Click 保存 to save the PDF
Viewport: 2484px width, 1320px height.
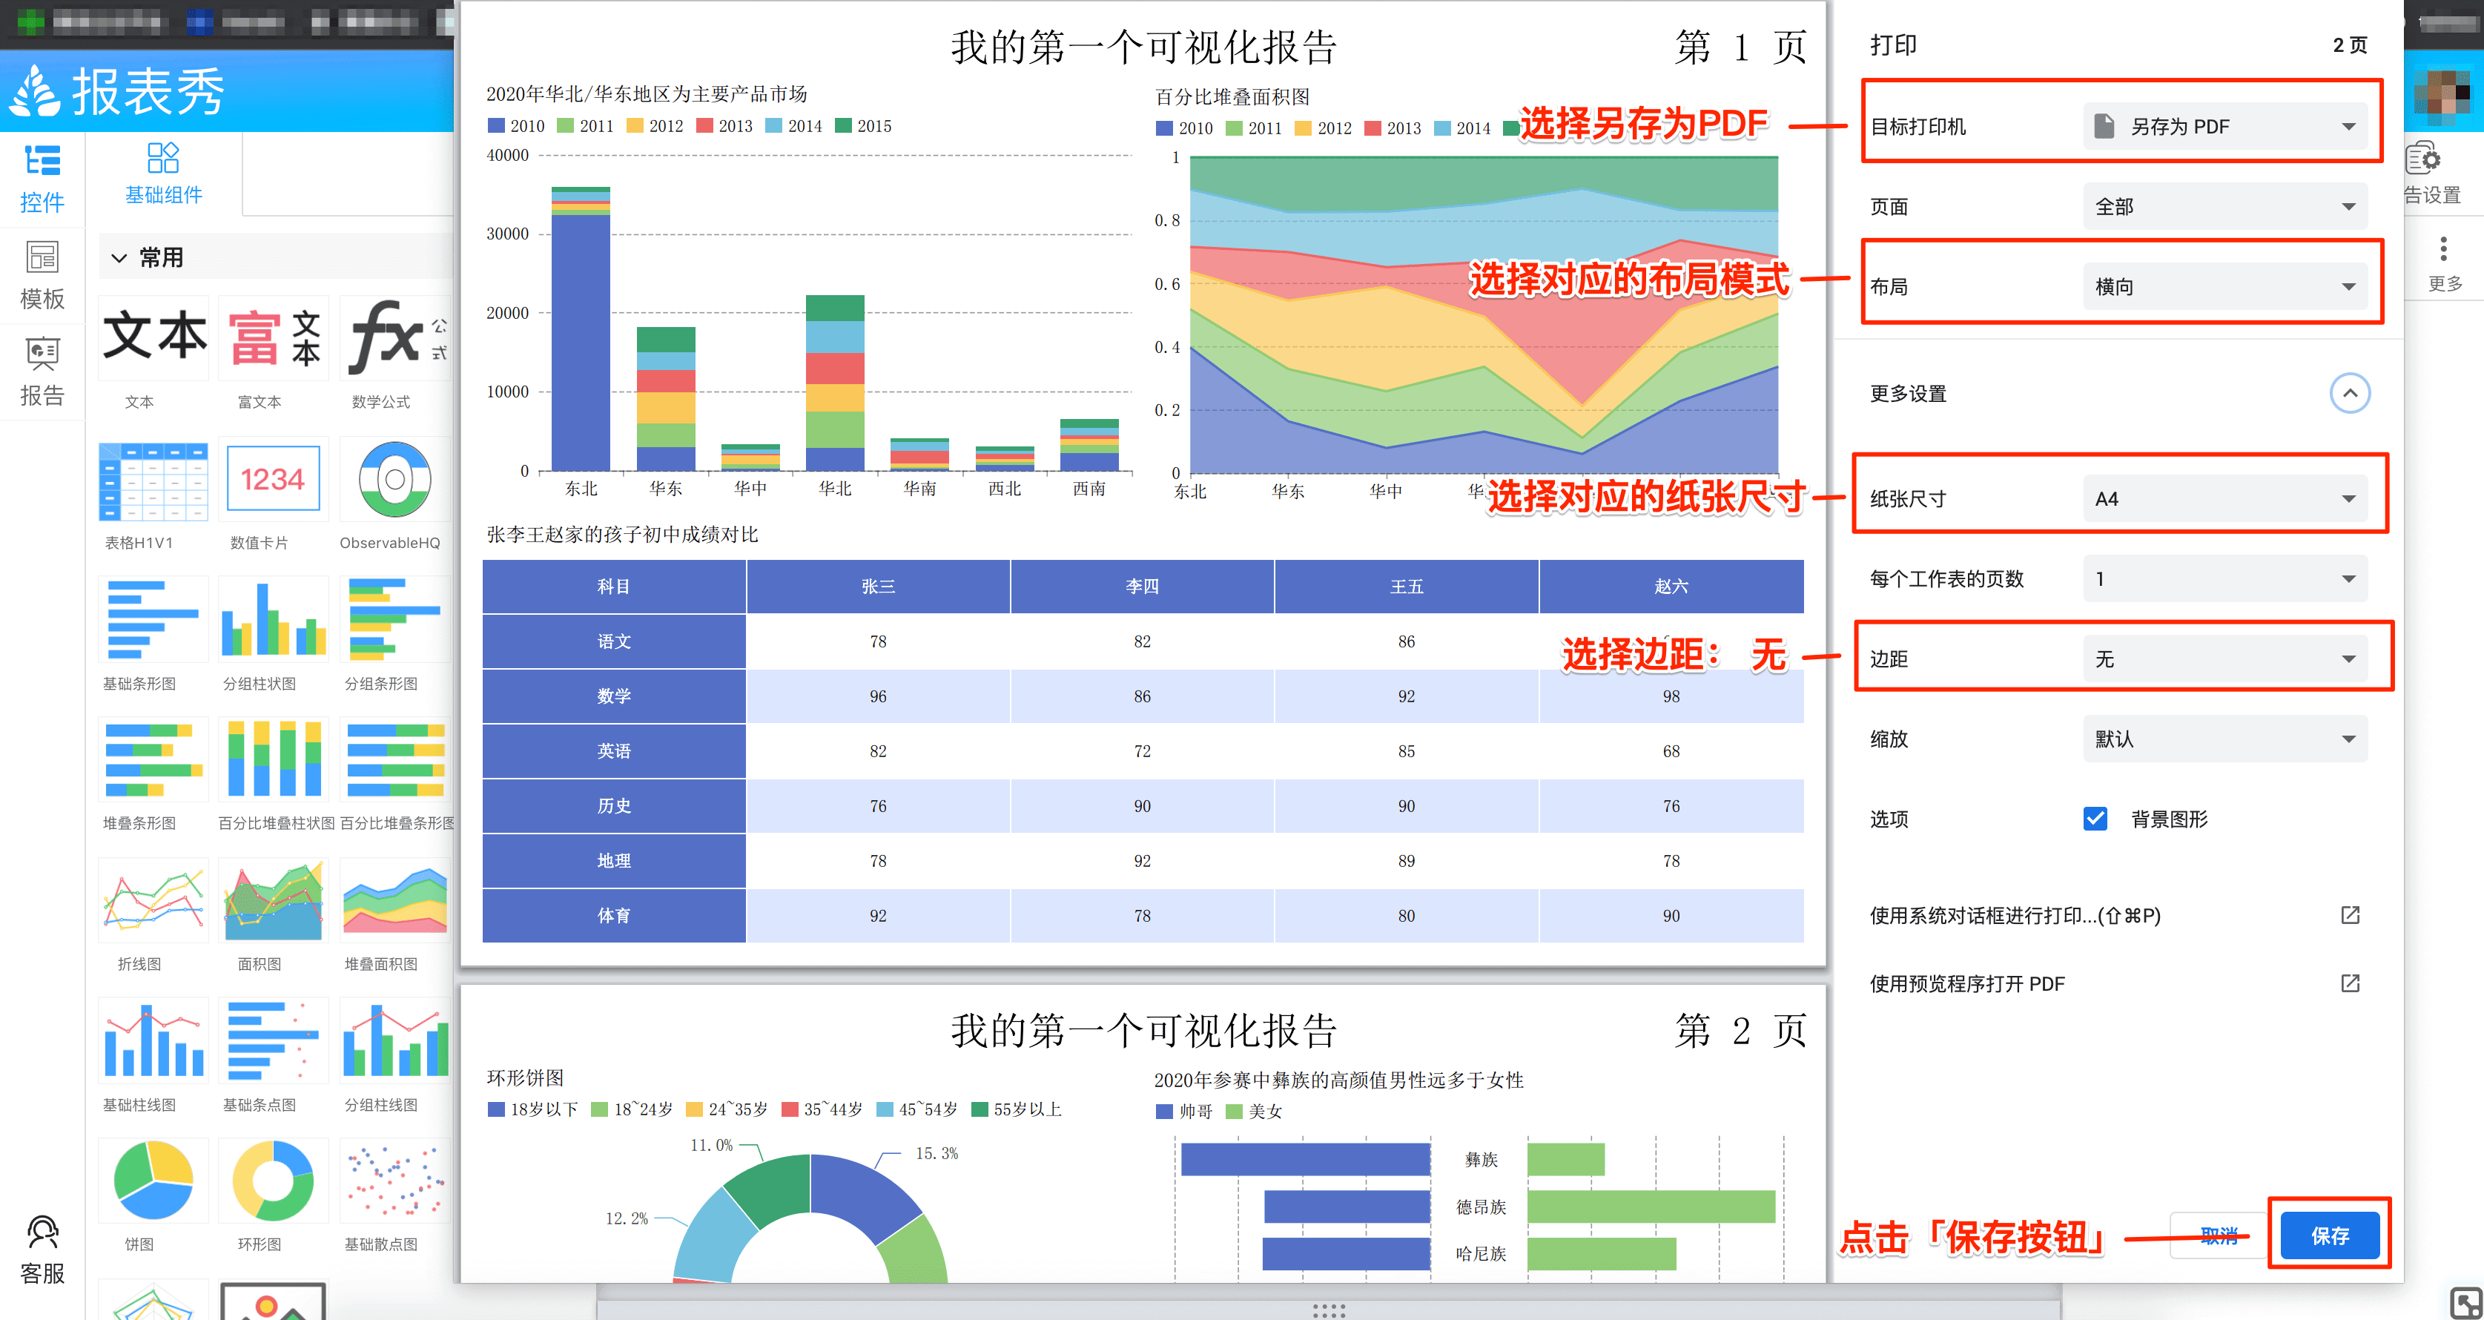[x=2330, y=1235]
